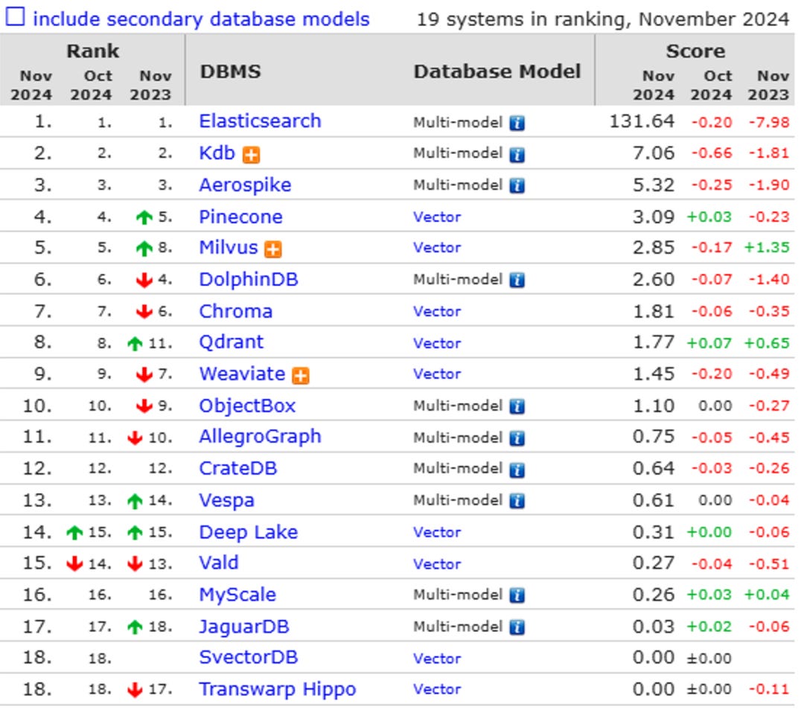This screenshot has height=710, width=804.
Task: Open the Kdb DBMS link
Action: click(217, 153)
